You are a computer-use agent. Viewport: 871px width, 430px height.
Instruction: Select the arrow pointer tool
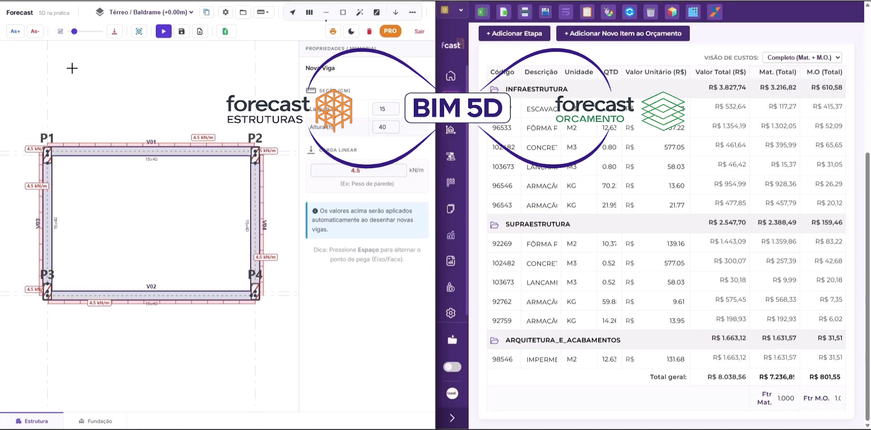(x=292, y=12)
